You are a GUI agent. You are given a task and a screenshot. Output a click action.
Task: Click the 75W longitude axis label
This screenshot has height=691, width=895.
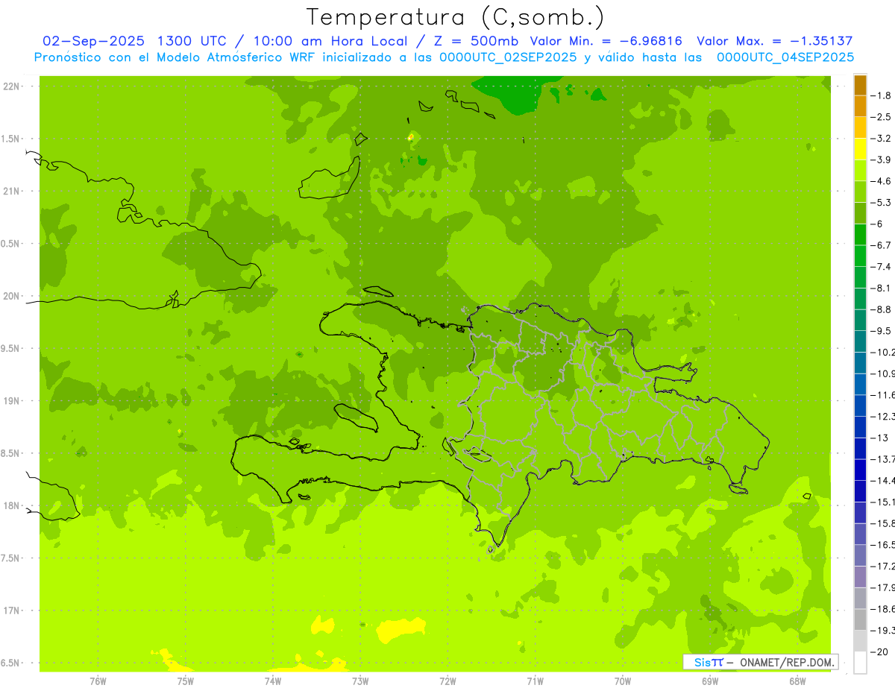point(185,681)
